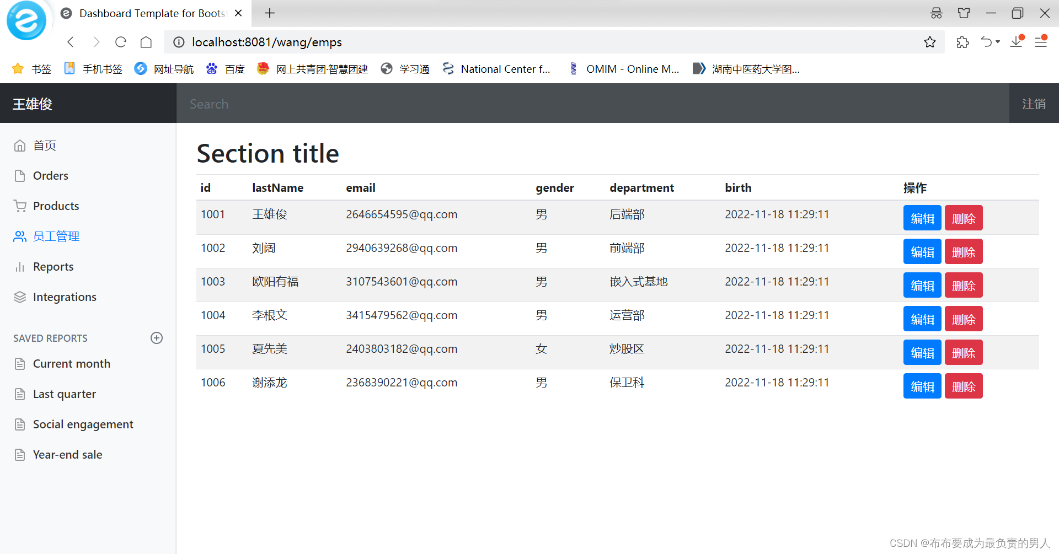Click the address bar URL
This screenshot has width=1059, height=554.
coord(266,42)
